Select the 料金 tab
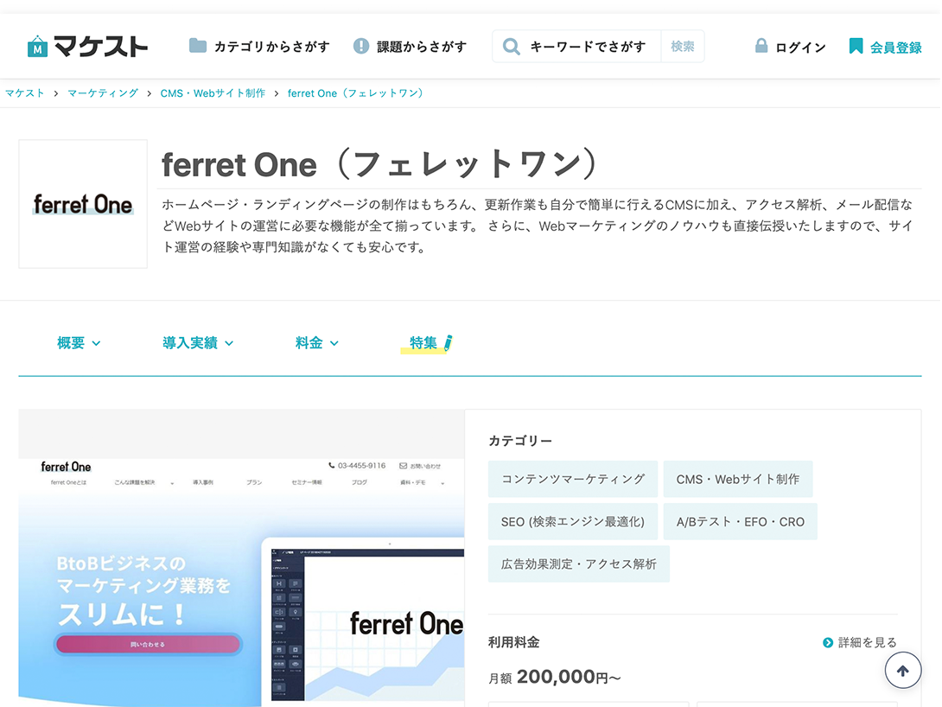This screenshot has height=707, width=942. click(309, 343)
